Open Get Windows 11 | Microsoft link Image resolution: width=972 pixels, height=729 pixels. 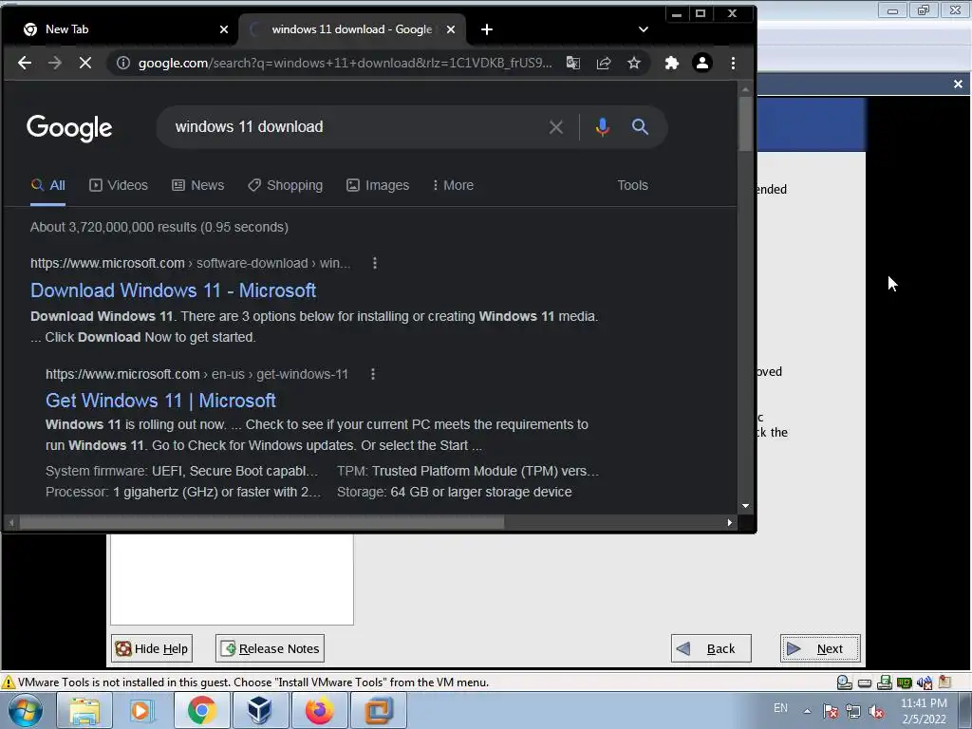(160, 401)
